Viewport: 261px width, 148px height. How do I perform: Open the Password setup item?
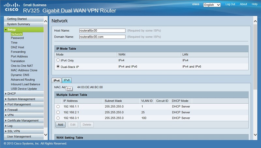pyautogui.click(x=17, y=38)
